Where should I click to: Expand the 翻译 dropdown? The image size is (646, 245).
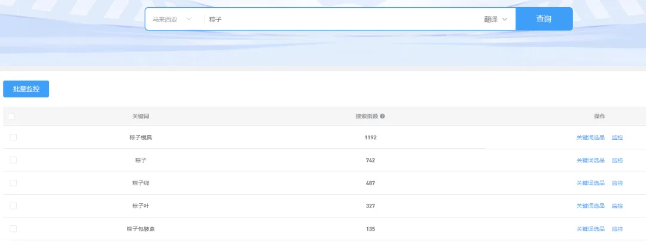coord(496,19)
